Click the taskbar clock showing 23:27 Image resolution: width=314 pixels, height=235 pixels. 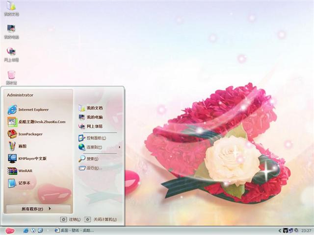pos(306,231)
